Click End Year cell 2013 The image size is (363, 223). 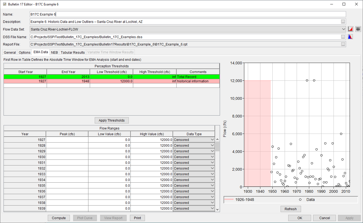pyautogui.click(x=69, y=77)
